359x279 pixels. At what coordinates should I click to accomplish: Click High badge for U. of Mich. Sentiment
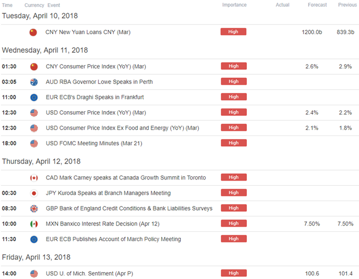234,273
